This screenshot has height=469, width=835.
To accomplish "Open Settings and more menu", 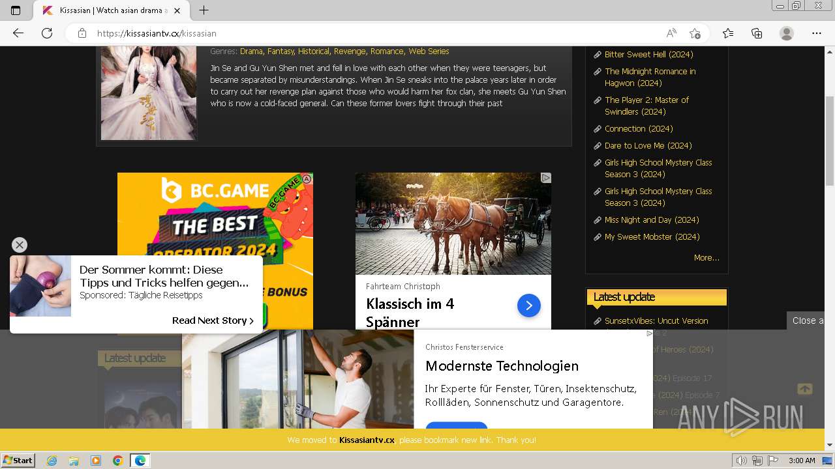I will click(x=817, y=33).
